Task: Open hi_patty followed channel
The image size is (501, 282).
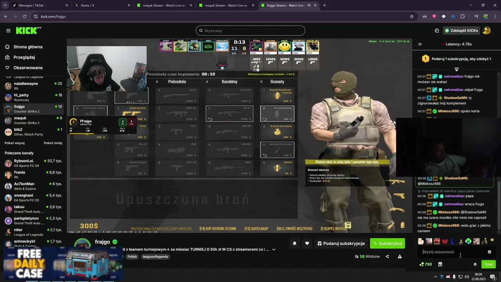Action: [33, 97]
